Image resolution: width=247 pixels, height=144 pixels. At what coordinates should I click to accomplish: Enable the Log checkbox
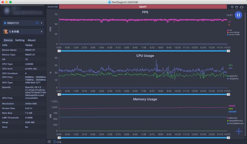click(55, 142)
